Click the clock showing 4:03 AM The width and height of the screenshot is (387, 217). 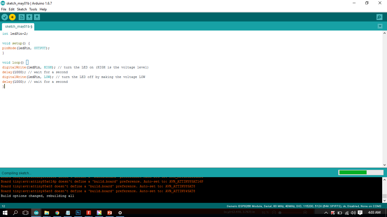click(x=374, y=212)
